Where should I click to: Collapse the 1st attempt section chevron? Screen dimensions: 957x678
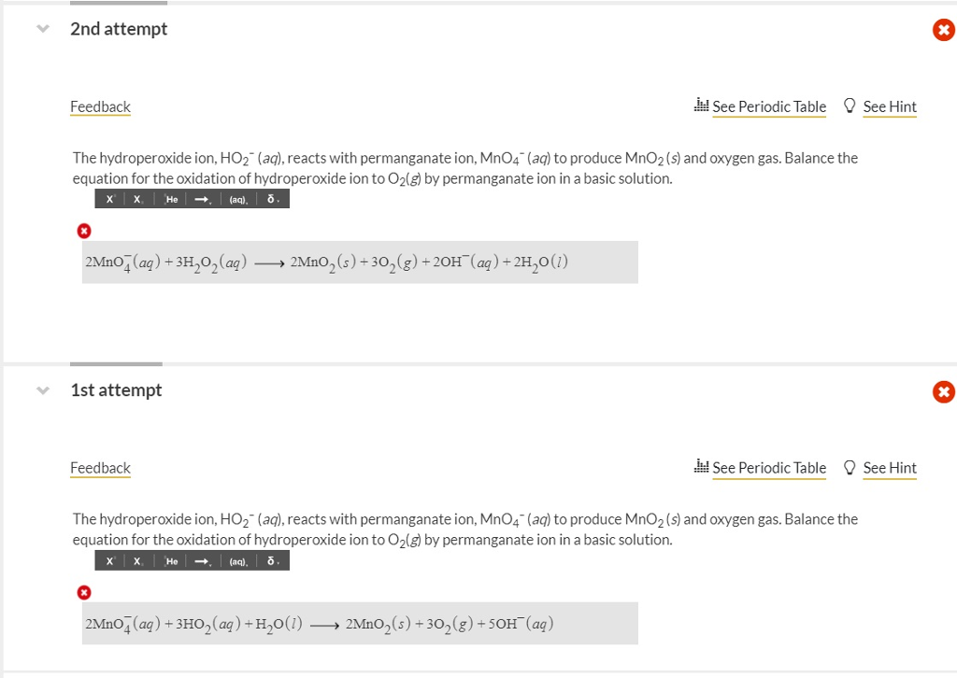[41, 390]
